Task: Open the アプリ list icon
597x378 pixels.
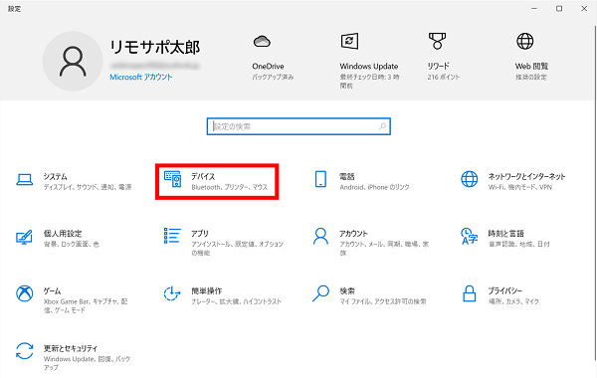Action: point(172,236)
